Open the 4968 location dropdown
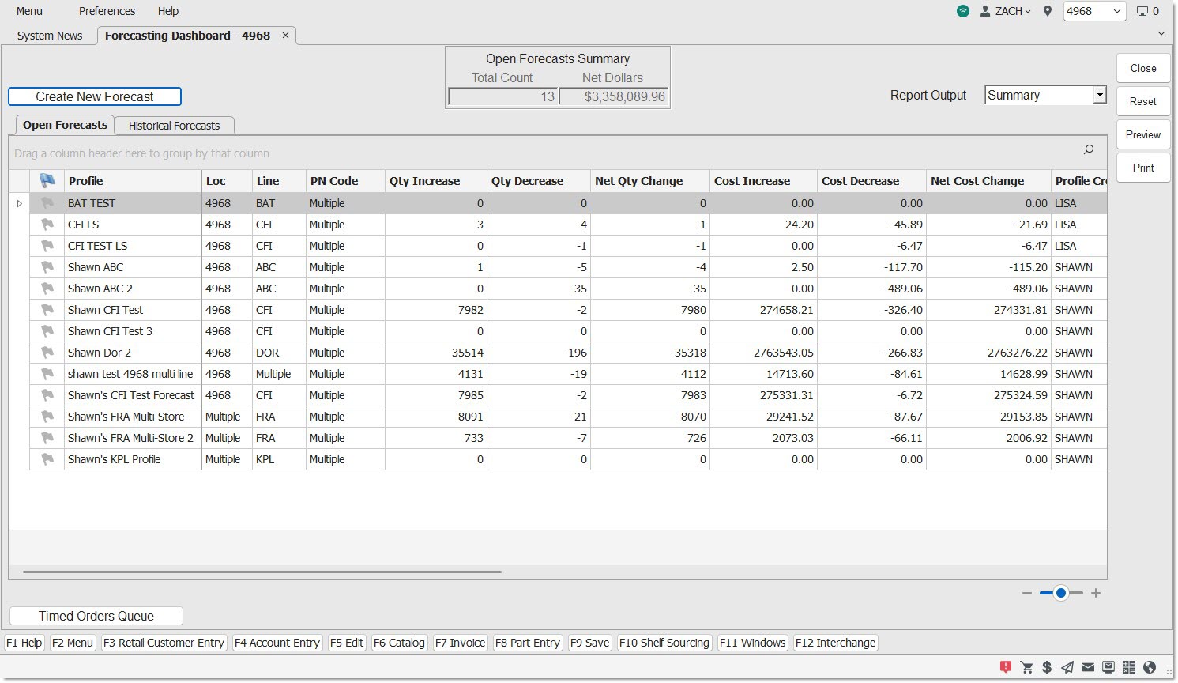Viewport: 1178px width, 683px height. tap(1116, 11)
